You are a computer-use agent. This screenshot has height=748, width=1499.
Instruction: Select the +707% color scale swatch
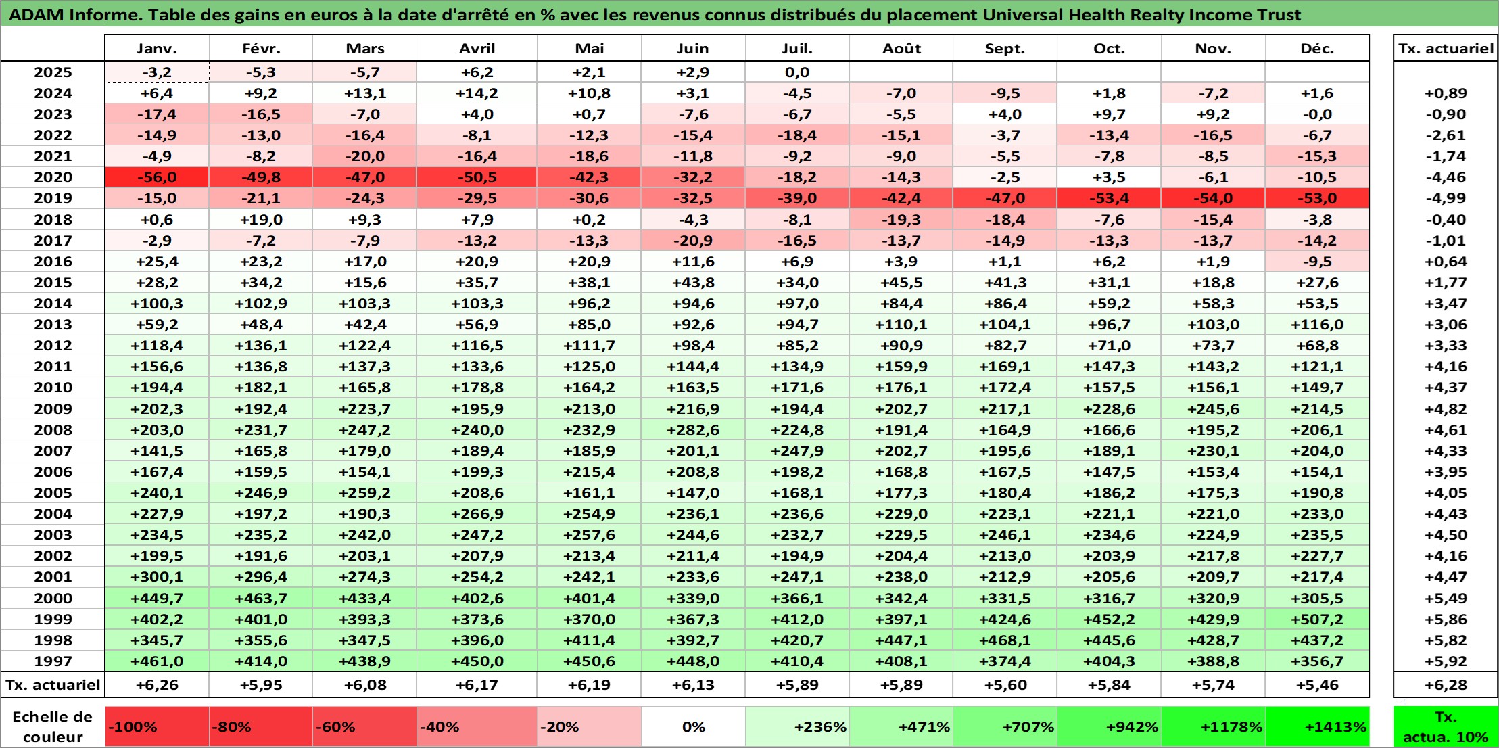(1005, 727)
